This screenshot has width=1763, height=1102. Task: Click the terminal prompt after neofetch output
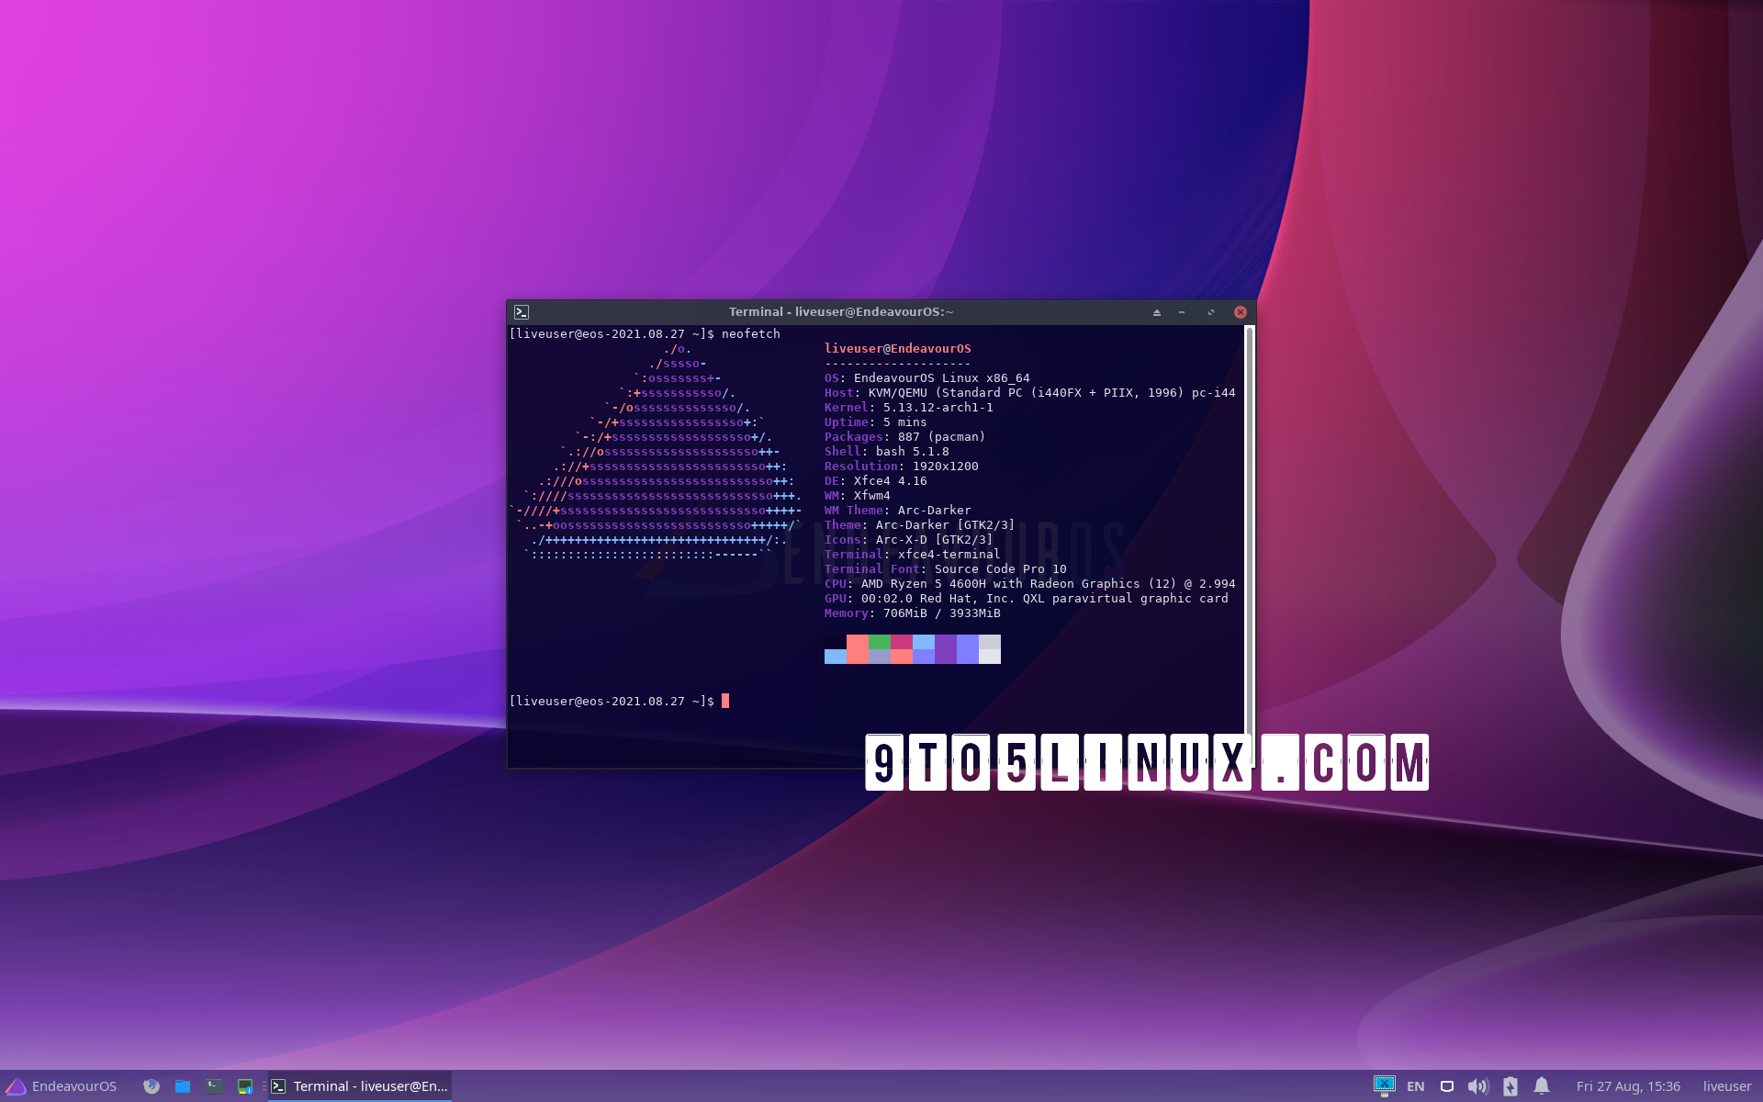click(725, 701)
